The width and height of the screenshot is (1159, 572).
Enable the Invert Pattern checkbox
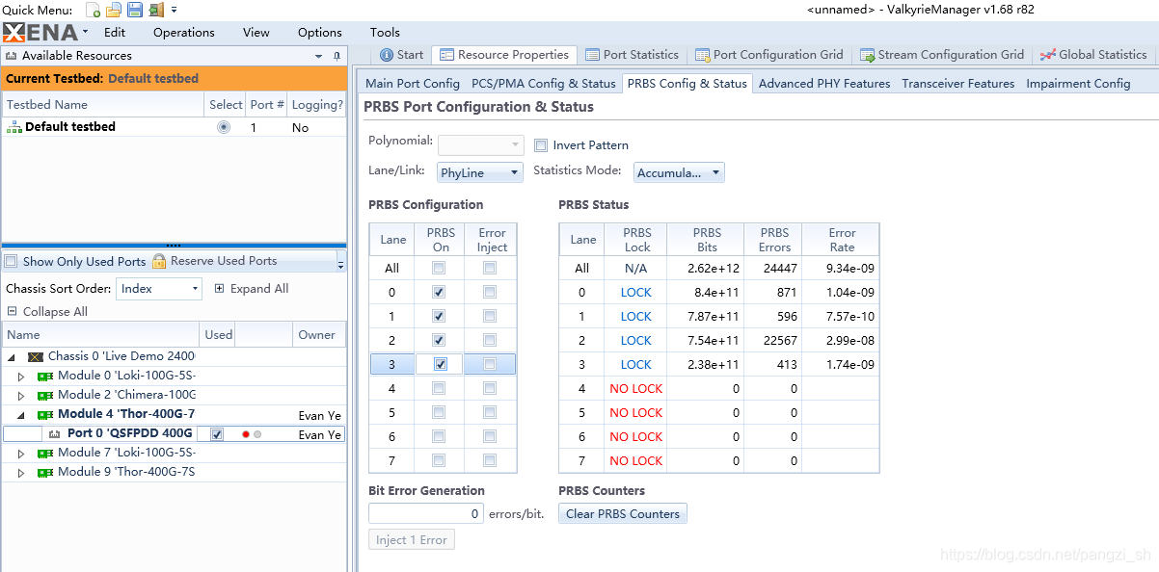pos(541,145)
